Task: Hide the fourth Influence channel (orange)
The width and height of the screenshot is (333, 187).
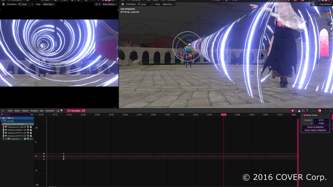Action: pos(6,136)
